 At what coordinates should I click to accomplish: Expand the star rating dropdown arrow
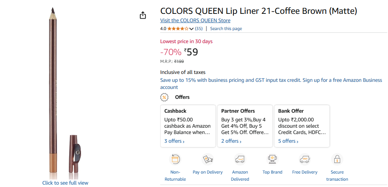click(x=191, y=29)
